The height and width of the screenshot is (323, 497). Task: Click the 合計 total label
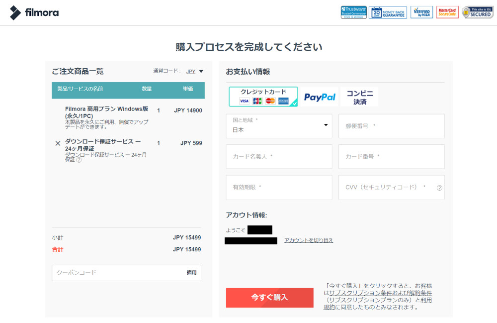point(58,249)
